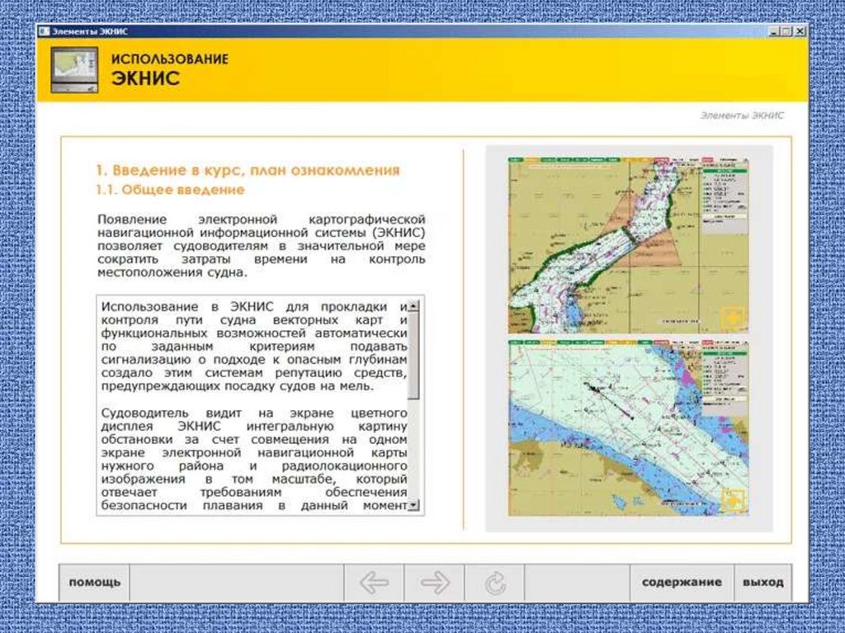Click the выход exit button
Image resolution: width=845 pixels, height=633 pixels.
763,583
